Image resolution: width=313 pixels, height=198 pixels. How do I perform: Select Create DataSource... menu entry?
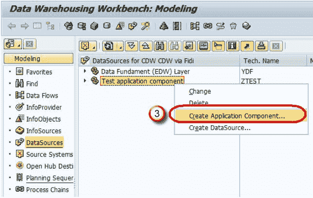220,128
